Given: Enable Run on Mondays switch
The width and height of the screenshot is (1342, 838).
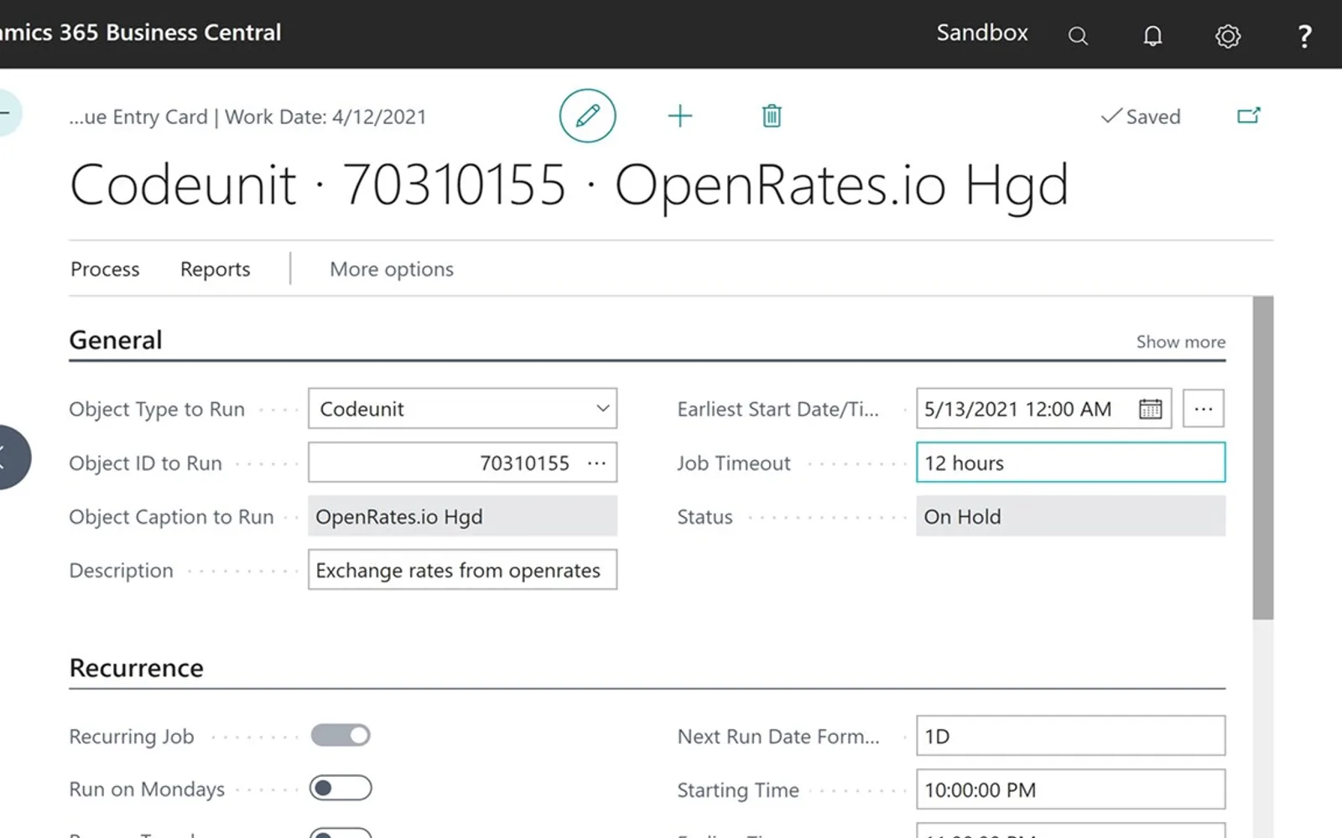Looking at the screenshot, I should tap(341, 788).
